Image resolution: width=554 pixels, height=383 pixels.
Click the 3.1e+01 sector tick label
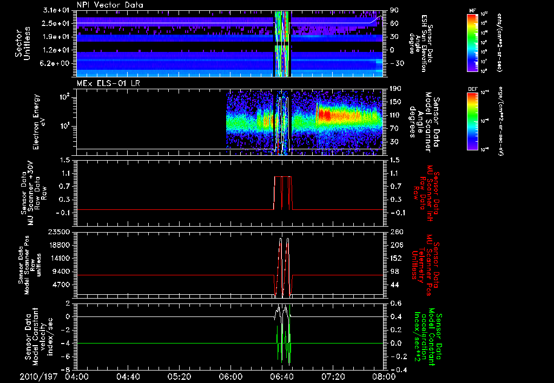(56, 10)
